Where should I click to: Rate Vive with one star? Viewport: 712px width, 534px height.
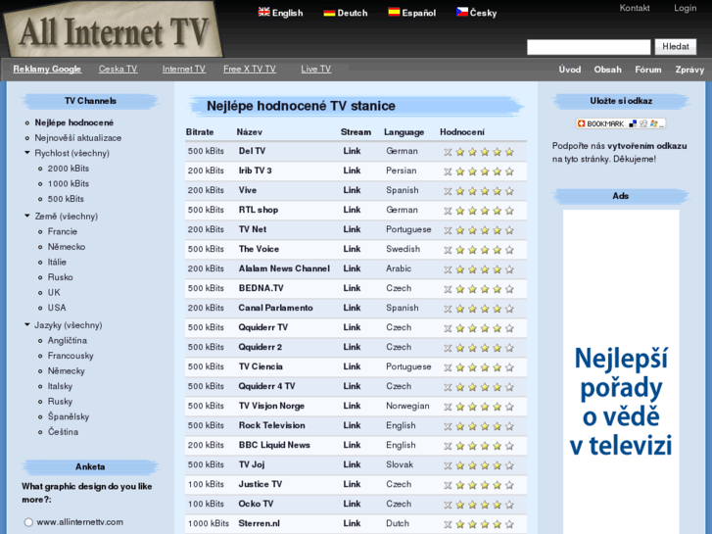click(x=460, y=191)
